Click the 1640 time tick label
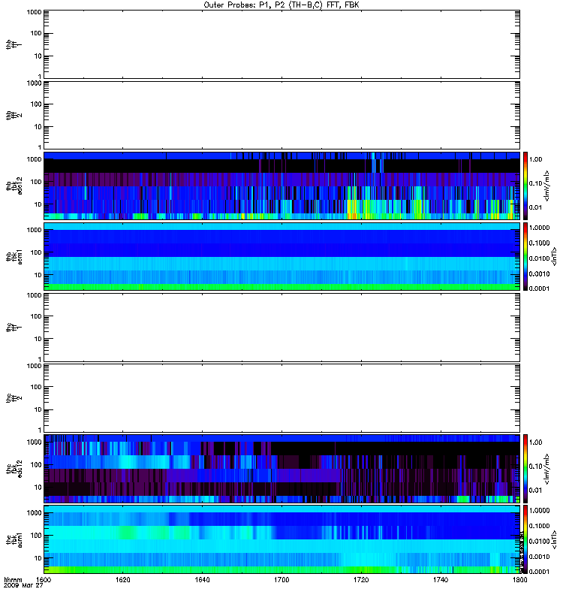The image size is (563, 601). point(202,580)
